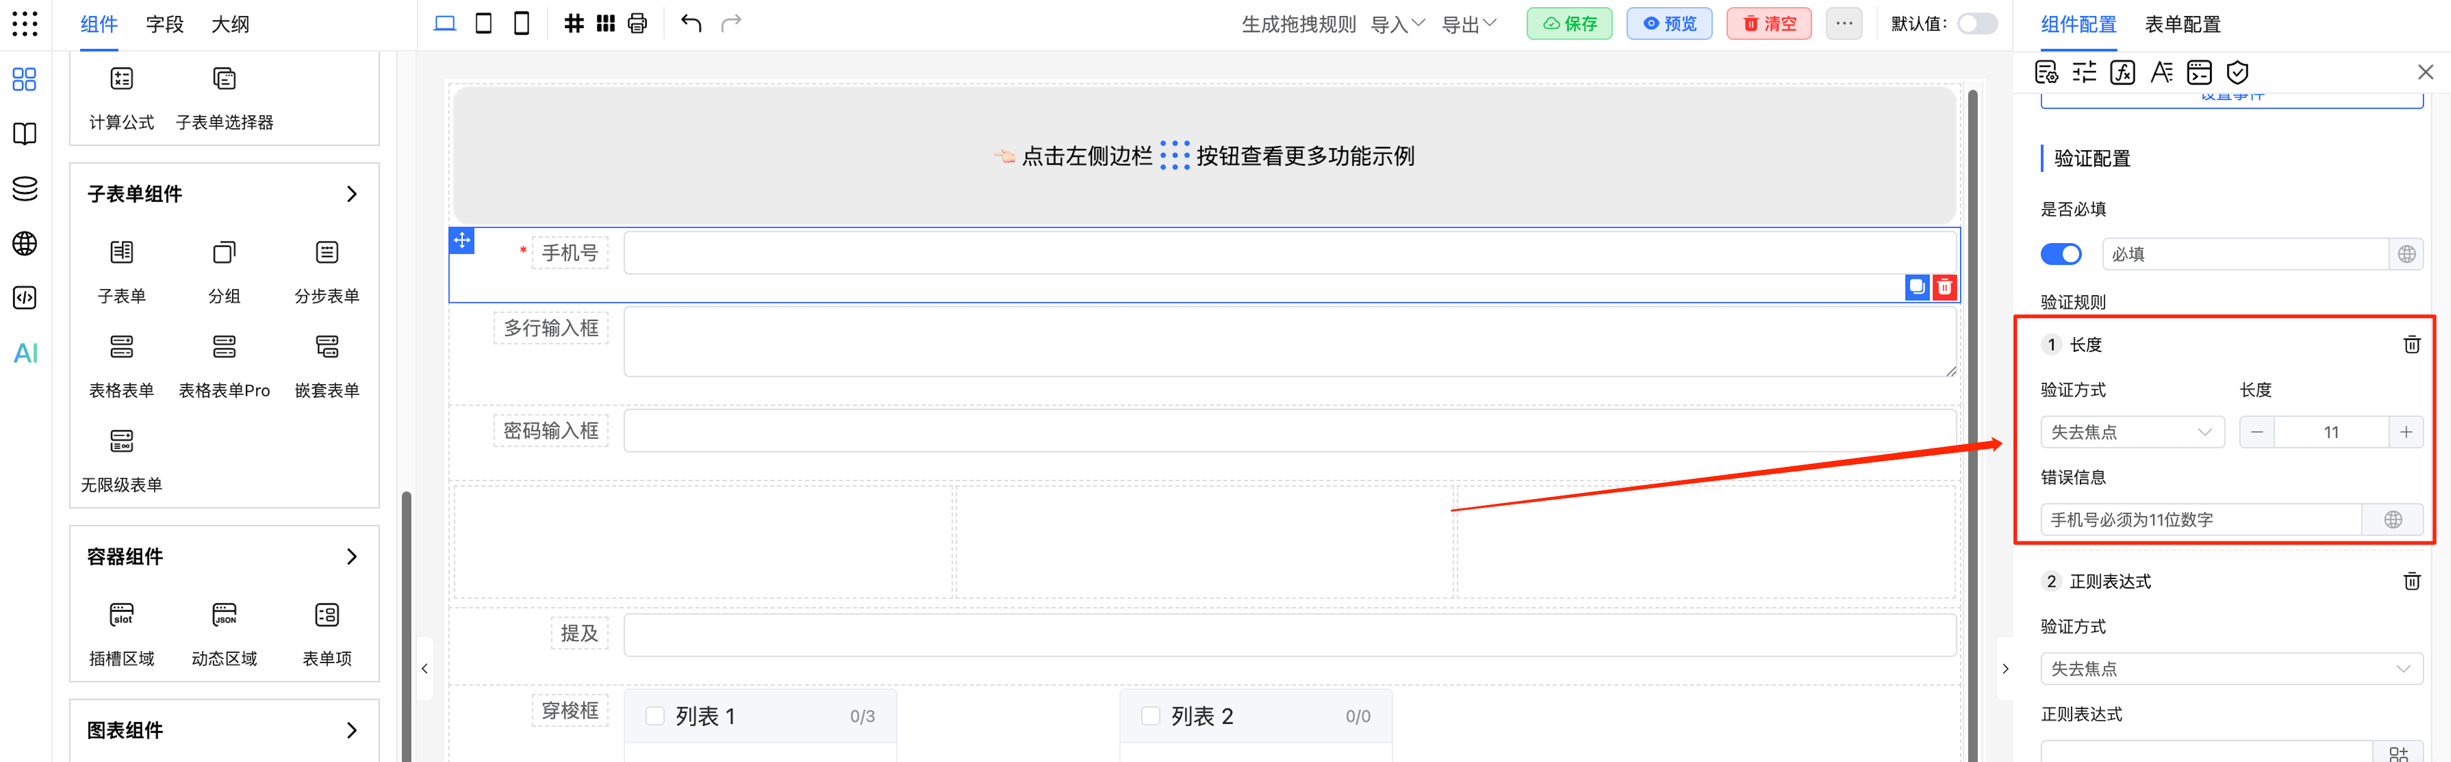This screenshot has height=762, width=2451.
Task: Collapse the 子表单组件 section
Action: tap(352, 194)
